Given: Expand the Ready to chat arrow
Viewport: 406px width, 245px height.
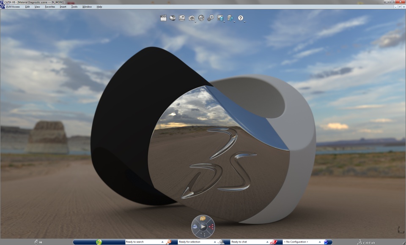Looking at the screenshot, I should pyautogui.click(x=267, y=242).
